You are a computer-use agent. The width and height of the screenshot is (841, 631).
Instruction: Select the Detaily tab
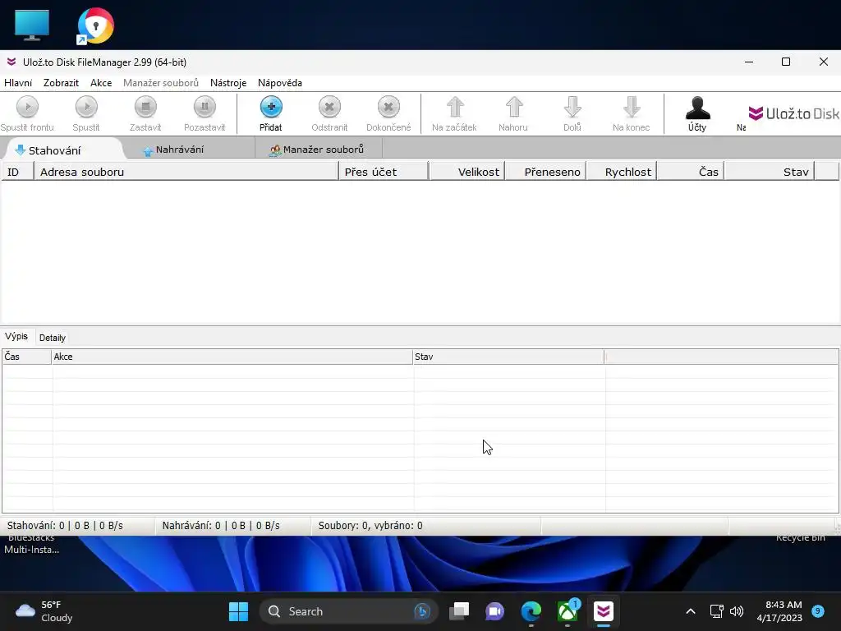[x=53, y=338]
